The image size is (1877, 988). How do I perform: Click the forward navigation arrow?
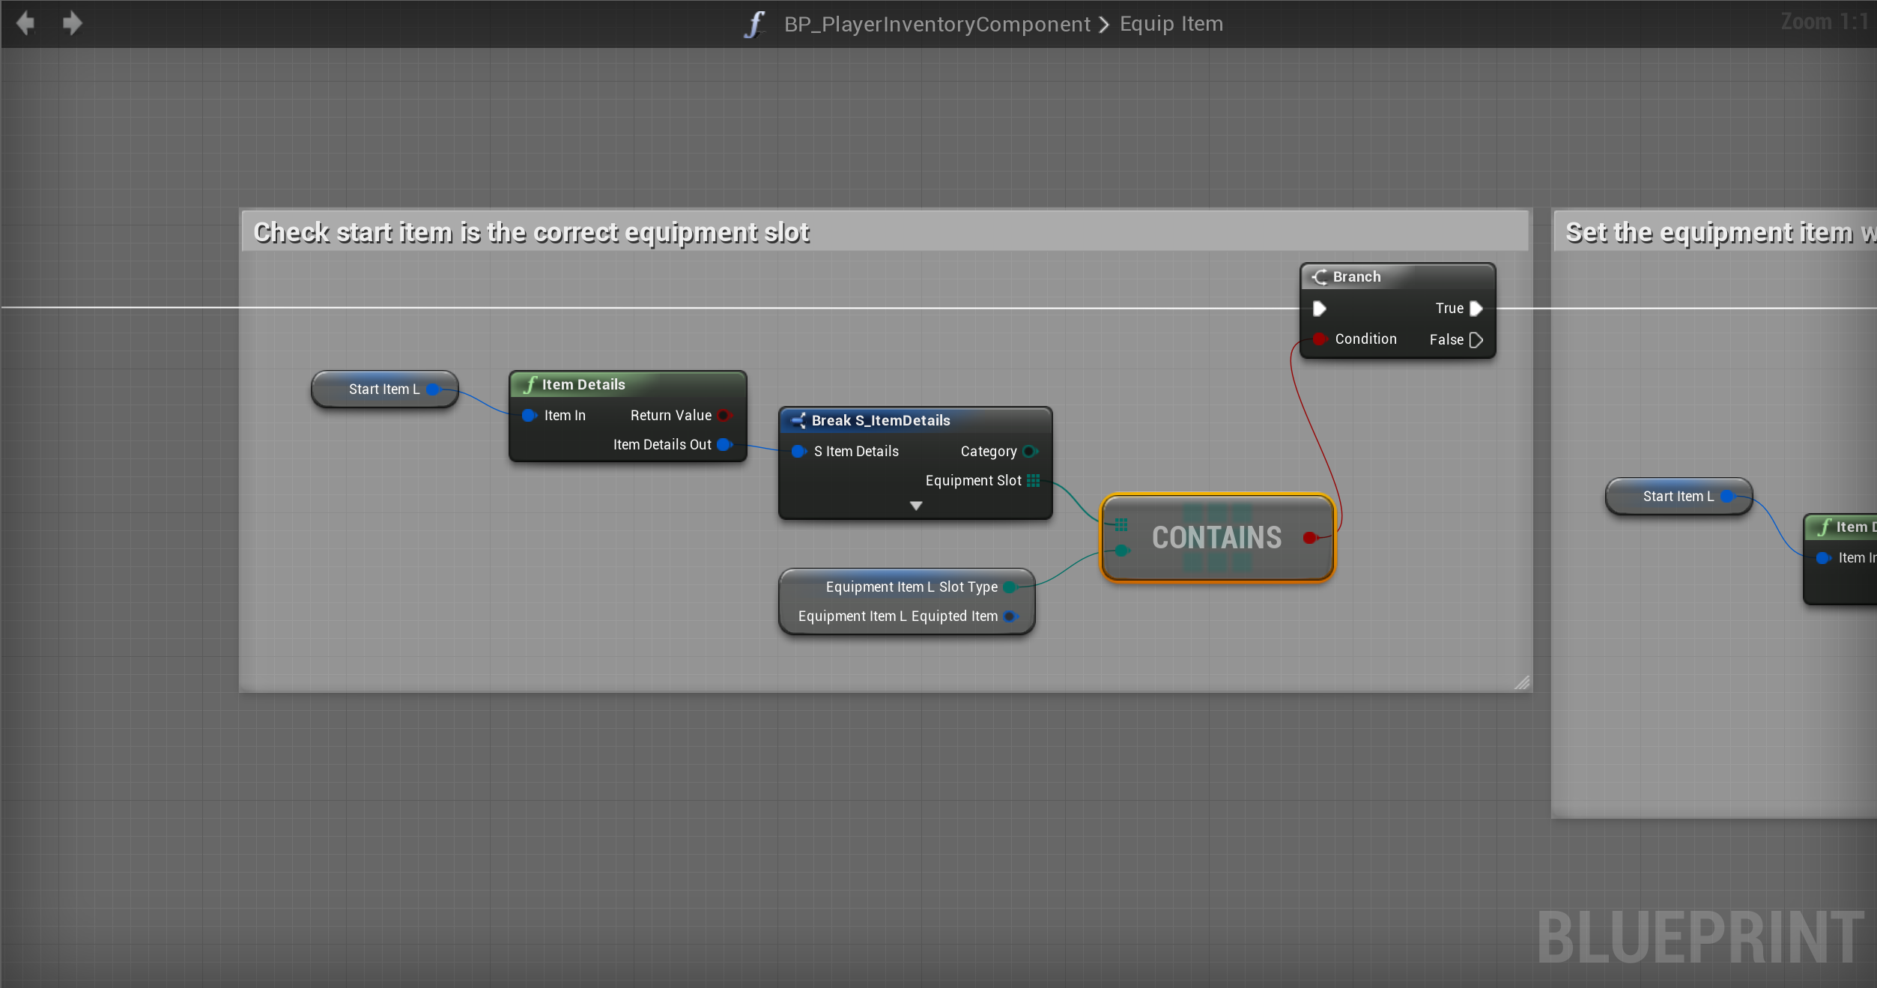72,23
